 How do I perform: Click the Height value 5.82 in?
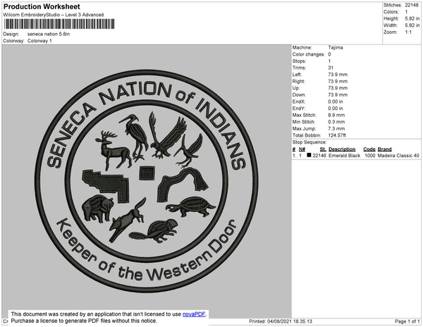[x=412, y=18]
